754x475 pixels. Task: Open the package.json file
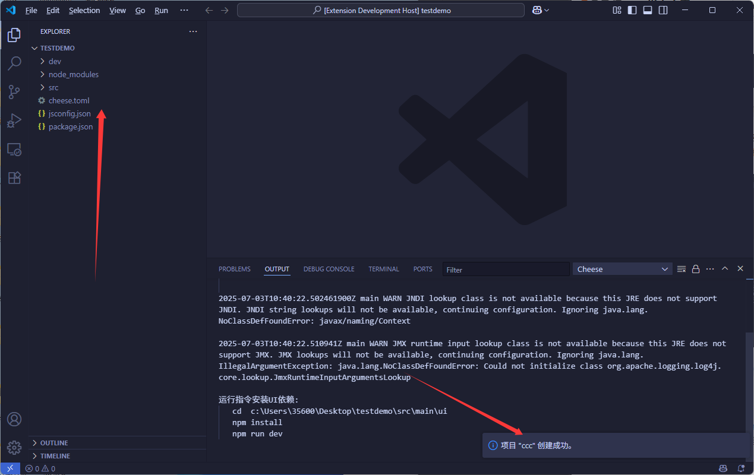(x=117, y=126)
